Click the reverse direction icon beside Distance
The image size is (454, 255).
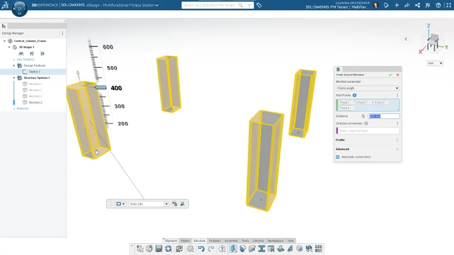pyautogui.click(x=363, y=116)
